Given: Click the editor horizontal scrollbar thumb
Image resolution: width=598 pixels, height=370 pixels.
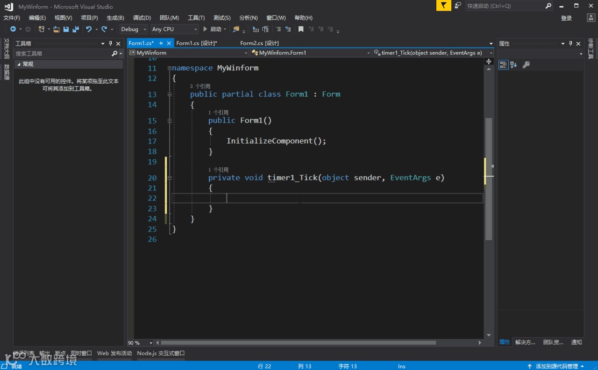Looking at the screenshot, I should [x=299, y=342].
